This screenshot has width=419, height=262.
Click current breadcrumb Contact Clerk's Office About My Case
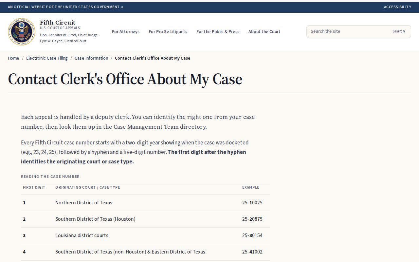(153, 58)
